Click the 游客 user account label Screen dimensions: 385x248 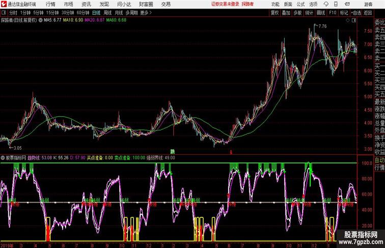(x=368, y=4)
